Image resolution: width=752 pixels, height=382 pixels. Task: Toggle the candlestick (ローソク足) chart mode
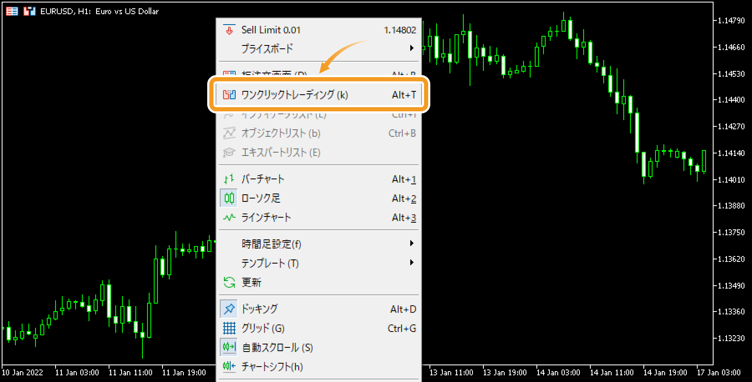261,198
